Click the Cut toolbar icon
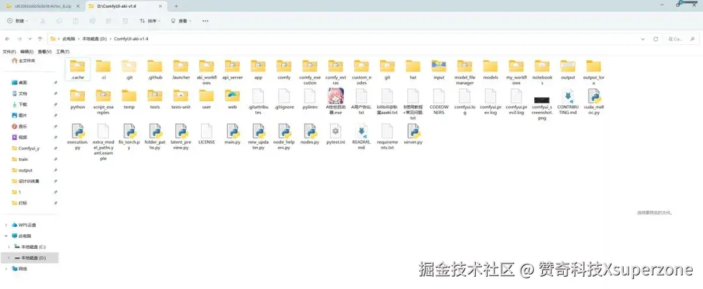The width and height of the screenshot is (703, 289). point(42,21)
